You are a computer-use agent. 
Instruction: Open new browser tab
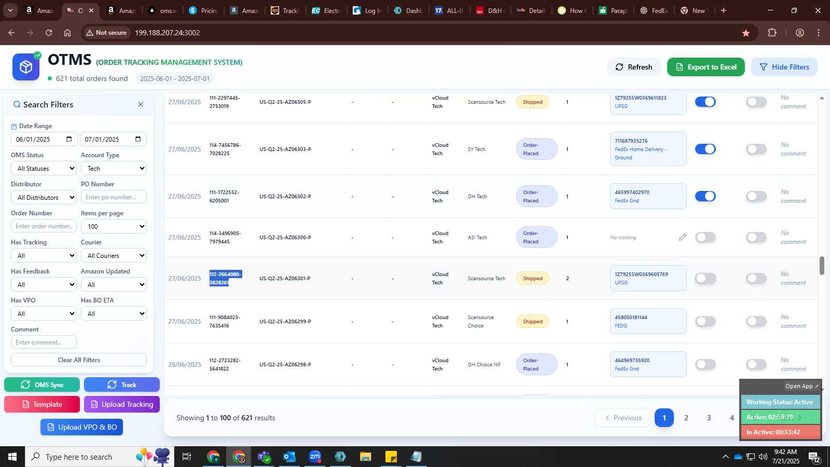tap(724, 10)
